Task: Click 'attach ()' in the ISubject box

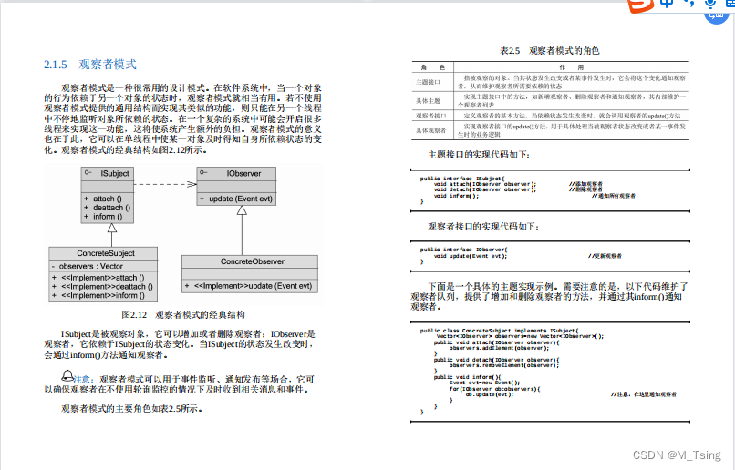Action: pyautogui.click(x=108, y=199)
